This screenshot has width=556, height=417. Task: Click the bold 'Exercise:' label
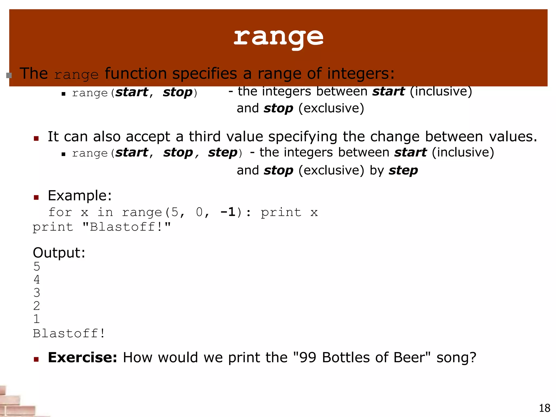82,357
